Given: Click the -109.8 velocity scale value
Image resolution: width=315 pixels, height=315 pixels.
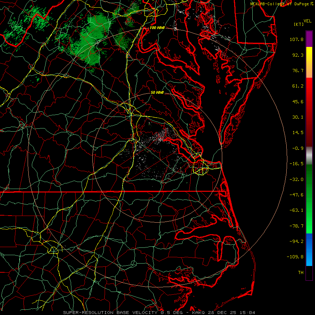Looking at the screenshot, I should (x=295, y=257).
